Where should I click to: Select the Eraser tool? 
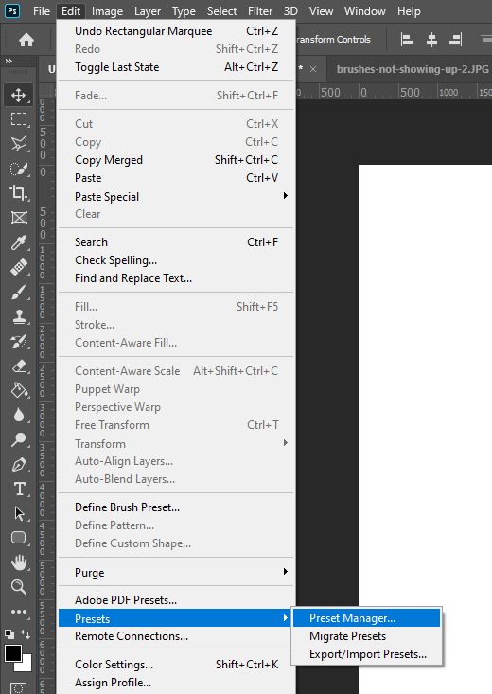[x=19, y=366]
